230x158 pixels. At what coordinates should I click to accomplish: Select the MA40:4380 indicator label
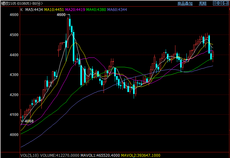96,10
